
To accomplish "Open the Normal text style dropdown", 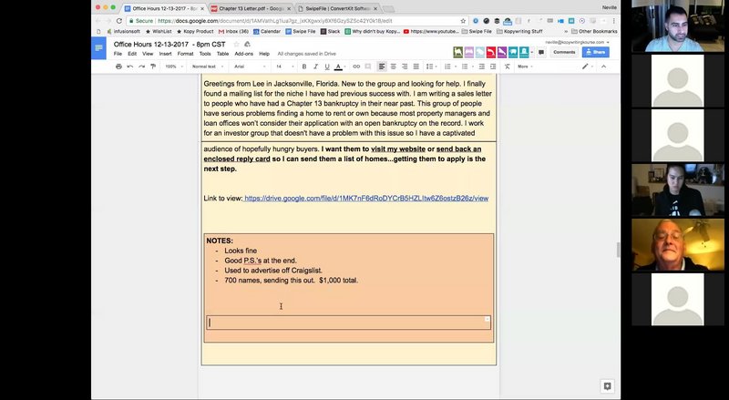I will pyautogui.click(x=208, y=67).
